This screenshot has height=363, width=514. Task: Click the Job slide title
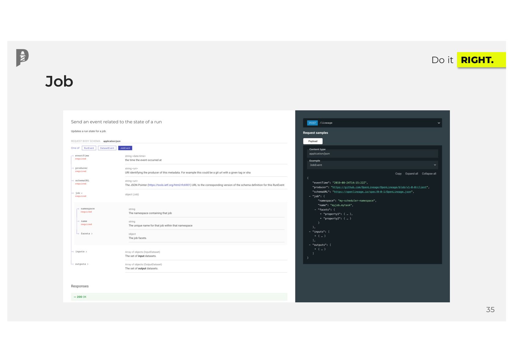59,81
